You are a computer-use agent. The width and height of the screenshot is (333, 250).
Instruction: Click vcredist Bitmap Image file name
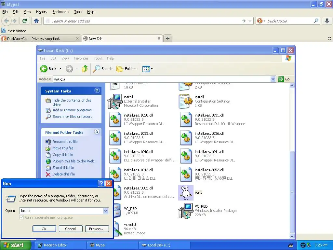pos(130,225)
